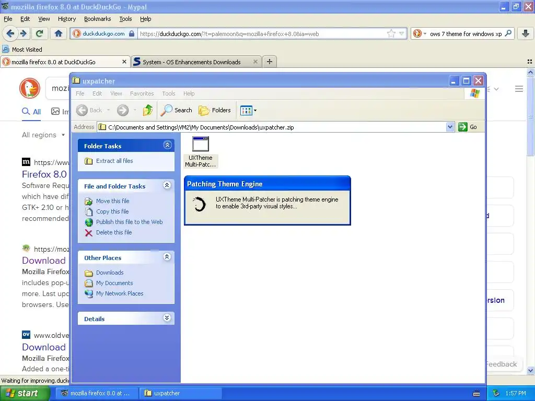The width and height of the screenshot is (535, 401).
Task: Open All regions dropdown on DuckDuckGo
Action: [x=43, y=135]
